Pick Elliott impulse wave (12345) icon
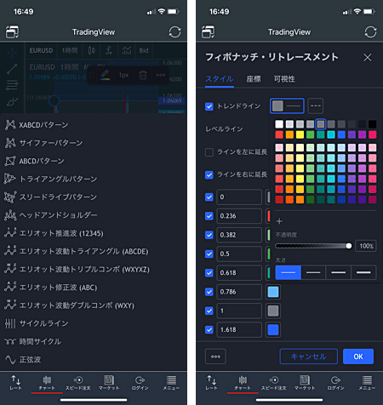 tap(10, 233)
